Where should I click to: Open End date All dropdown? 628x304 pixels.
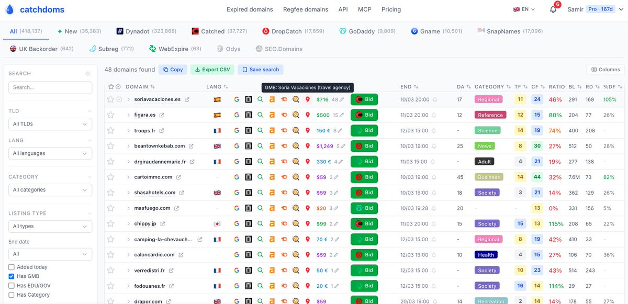click(50, 254)
